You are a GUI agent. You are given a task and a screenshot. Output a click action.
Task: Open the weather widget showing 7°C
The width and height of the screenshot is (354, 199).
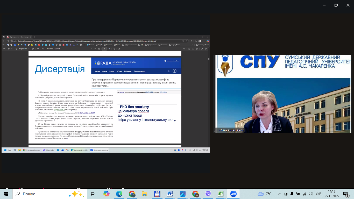pyautogui.click(x=265, y=194)
